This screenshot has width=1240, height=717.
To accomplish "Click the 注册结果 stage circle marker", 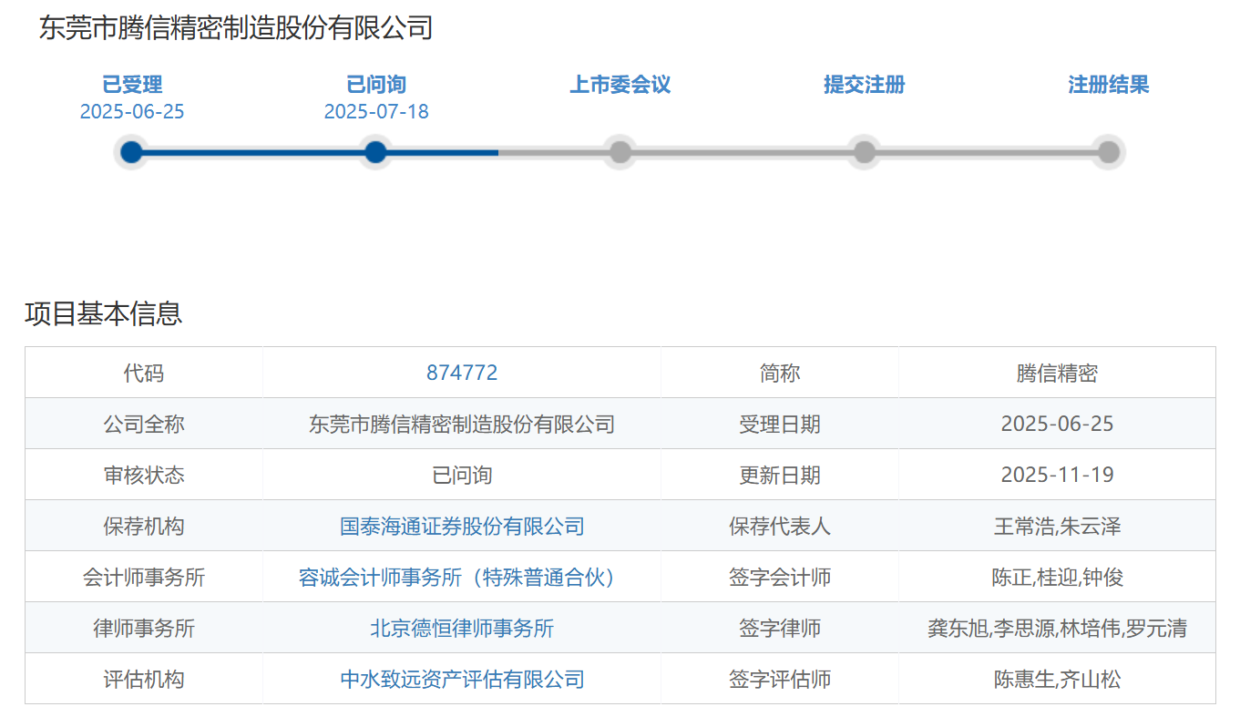I will pos(1108,152).
